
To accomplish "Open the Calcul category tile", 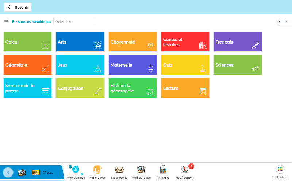I will 27,42.
